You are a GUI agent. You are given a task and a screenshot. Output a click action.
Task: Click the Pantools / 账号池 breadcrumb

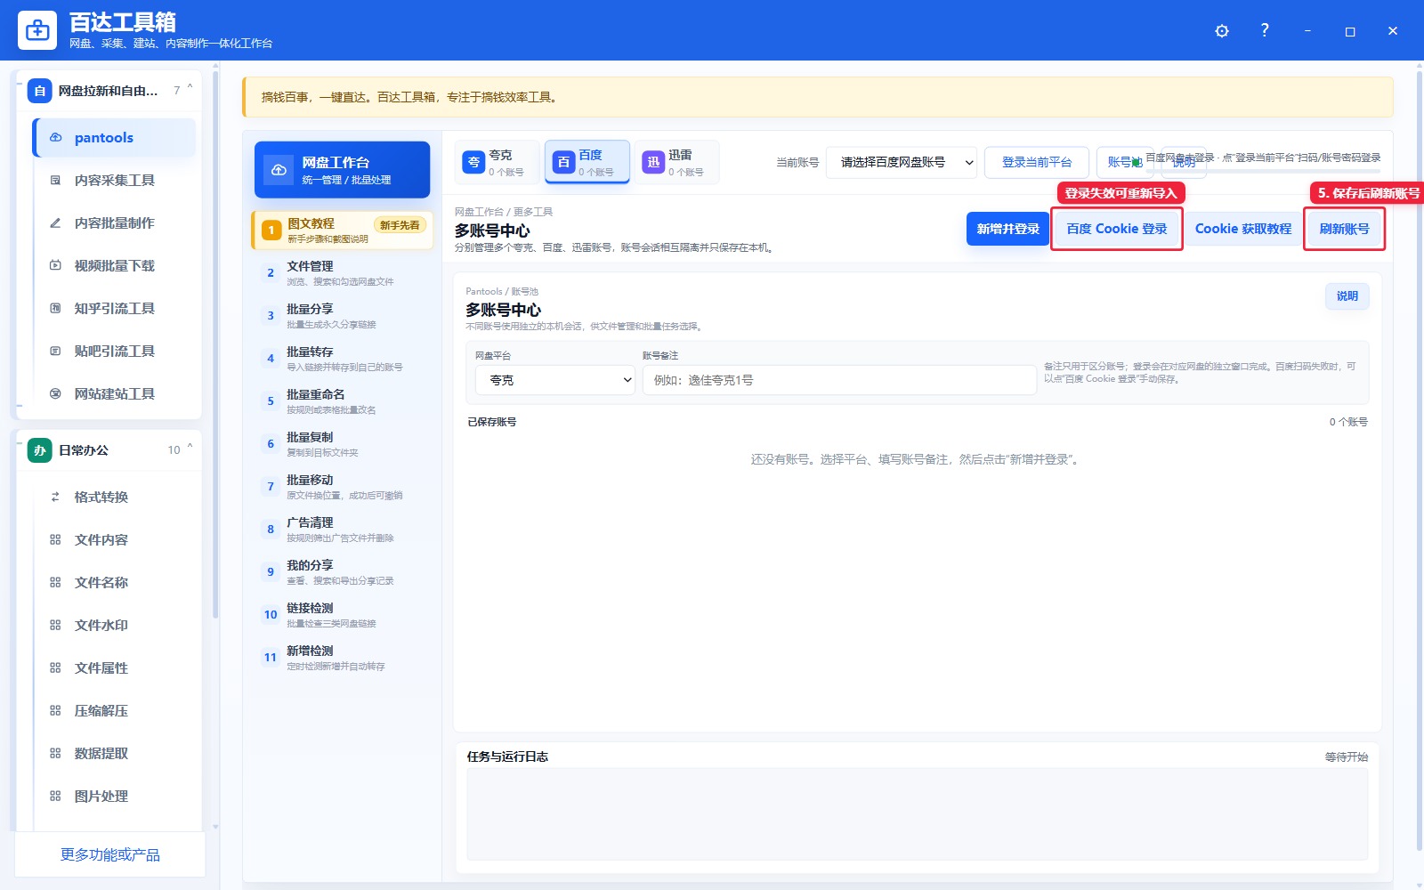point(502,291)
